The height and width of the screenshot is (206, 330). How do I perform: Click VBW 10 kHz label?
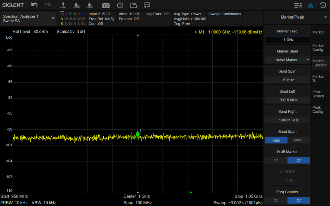coord(44,203)
